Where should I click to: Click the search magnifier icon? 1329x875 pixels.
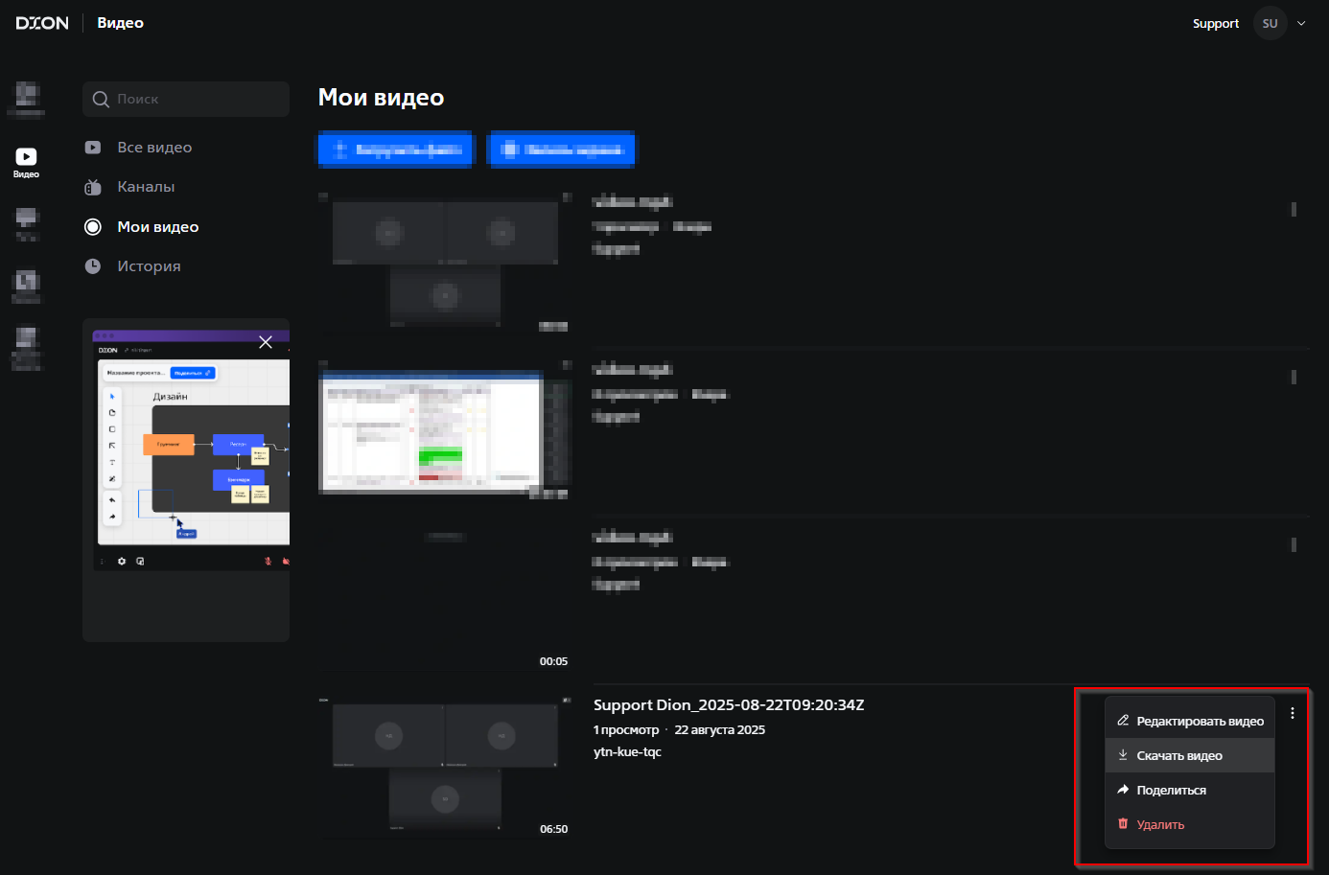point(101,100)
